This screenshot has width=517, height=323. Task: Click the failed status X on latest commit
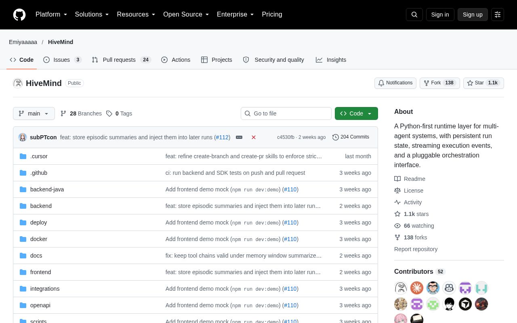point(254,137)
